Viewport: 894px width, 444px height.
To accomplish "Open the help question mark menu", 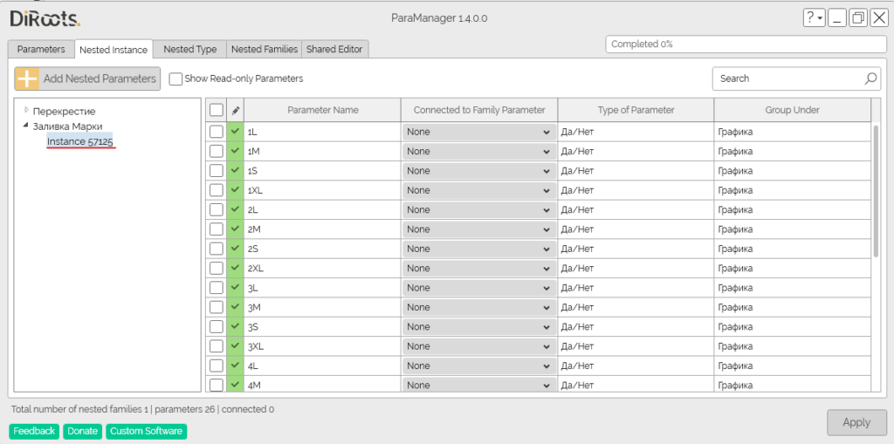I will point(814,18).
